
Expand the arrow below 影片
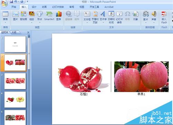click(146, 23)
